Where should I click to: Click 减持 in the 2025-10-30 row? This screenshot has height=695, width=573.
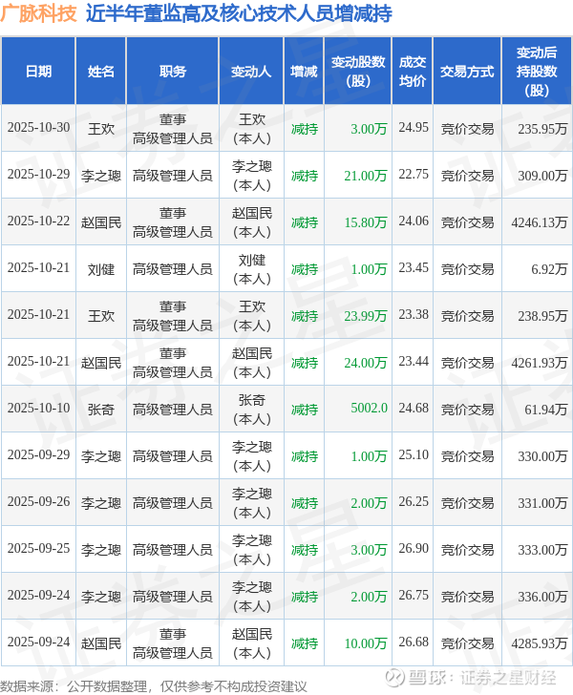coord(305,129)
